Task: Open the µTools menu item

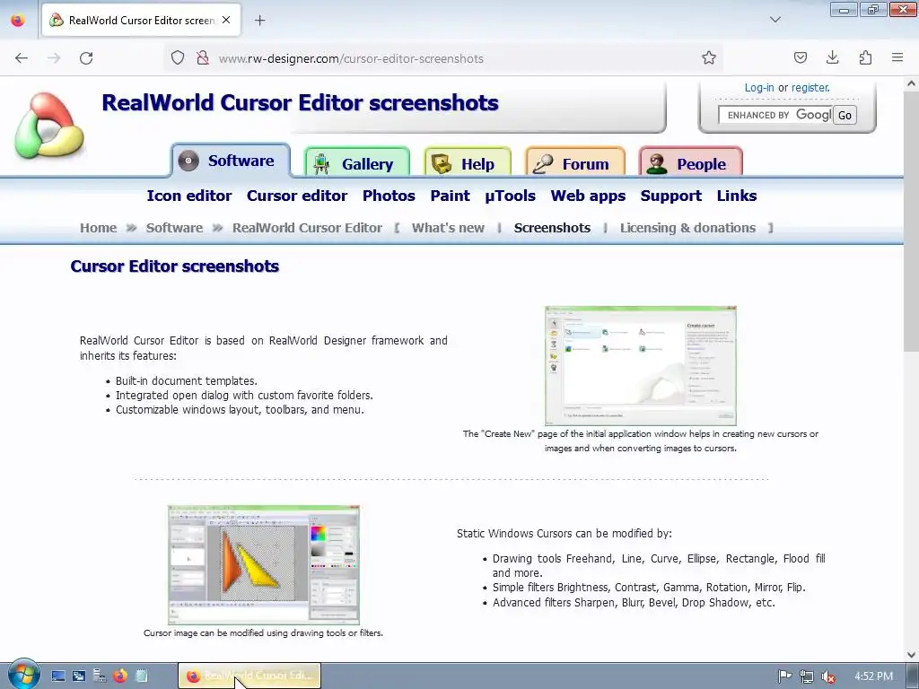Action: [x=510, y=196]
